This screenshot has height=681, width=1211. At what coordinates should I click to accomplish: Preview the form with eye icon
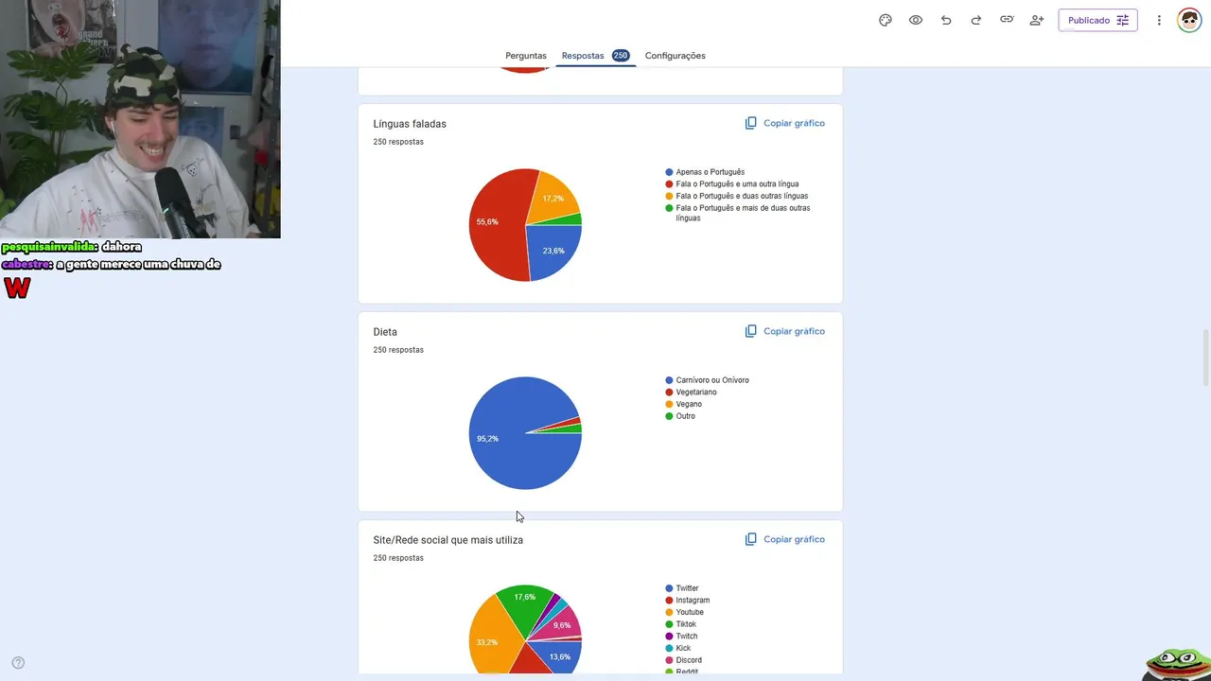[x=916, y=20]
